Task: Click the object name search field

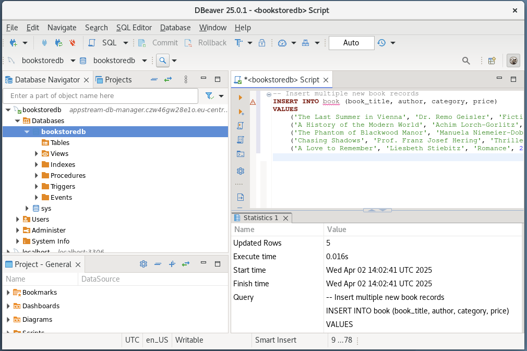Action: (100, 96)
